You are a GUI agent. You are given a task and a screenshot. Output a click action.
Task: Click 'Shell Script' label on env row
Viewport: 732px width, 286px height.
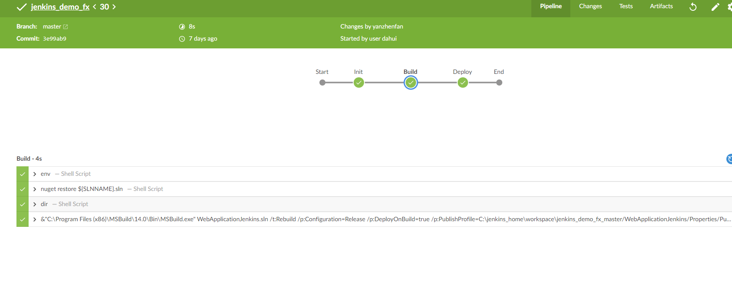(76, 174)
